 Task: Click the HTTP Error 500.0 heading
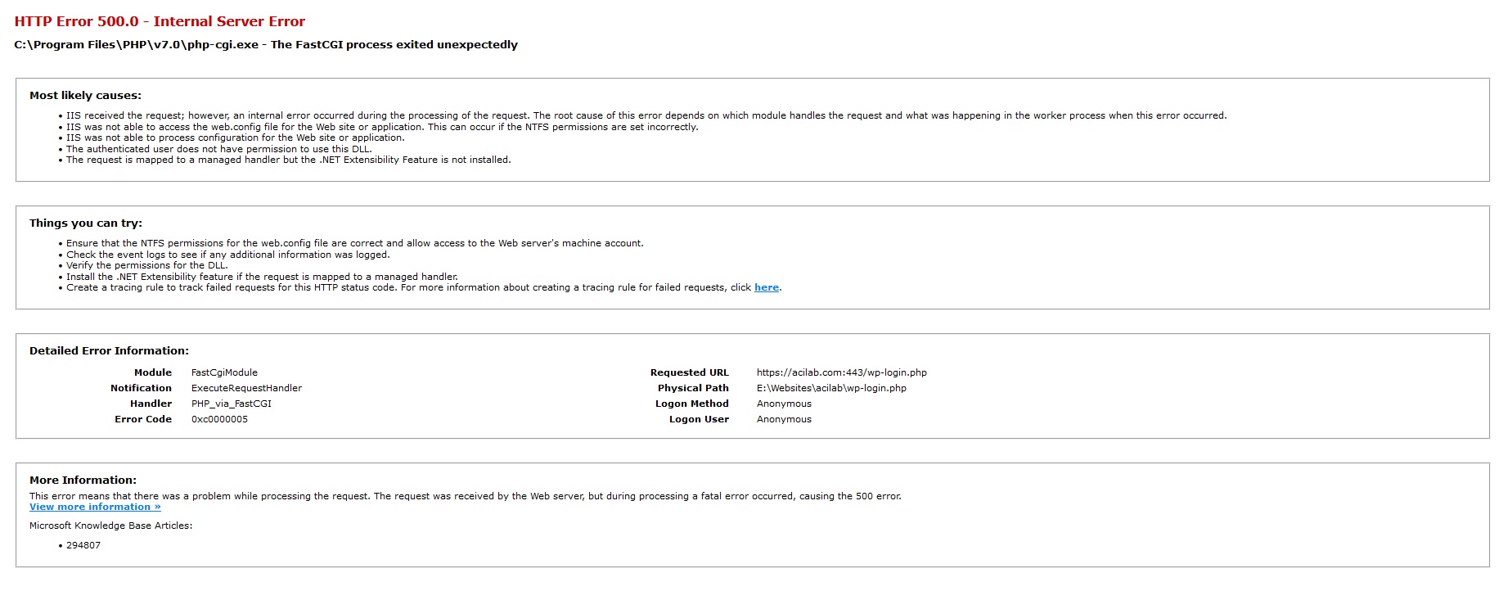click(160, 21)
